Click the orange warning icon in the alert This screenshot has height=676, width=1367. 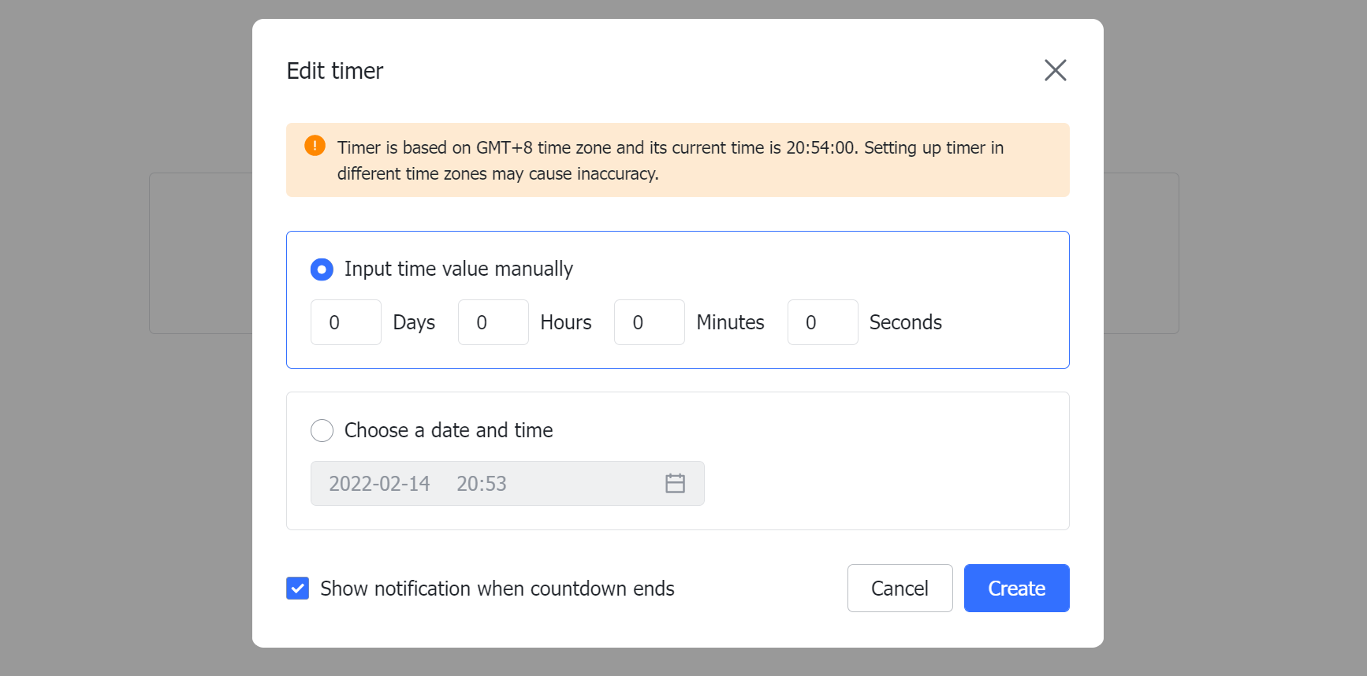[x=314, y=145]
